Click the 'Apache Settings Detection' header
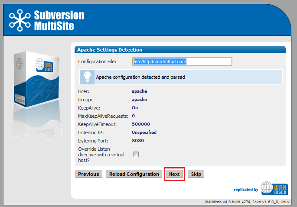297x207 pixels. [110, 50]
